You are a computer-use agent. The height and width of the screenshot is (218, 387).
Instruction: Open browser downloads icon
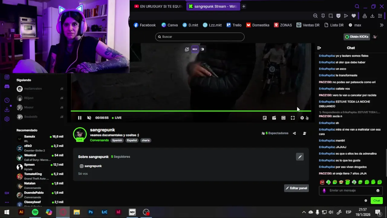coord(372,16)
